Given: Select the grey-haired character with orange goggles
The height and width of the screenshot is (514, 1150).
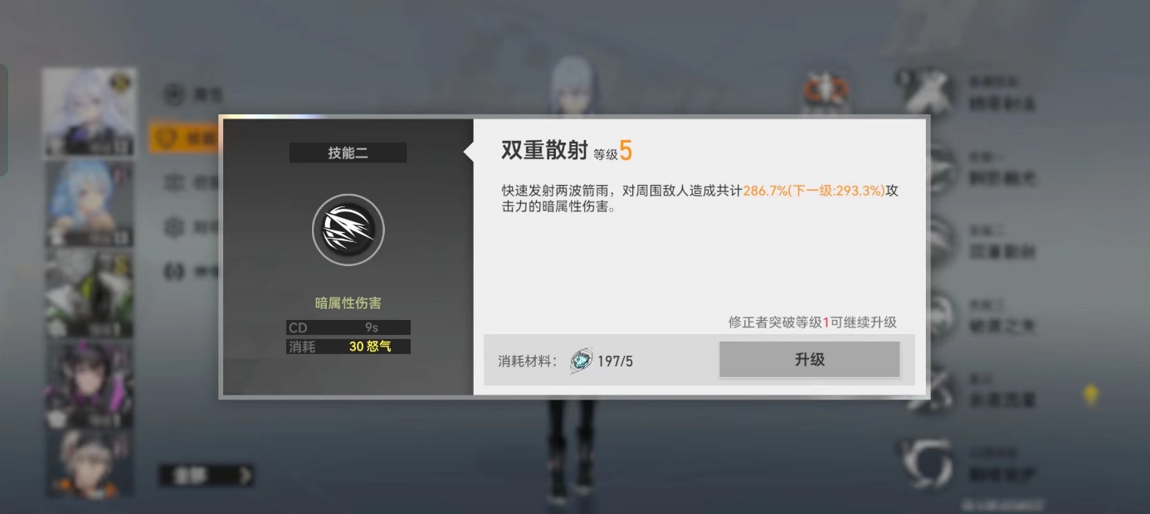Looking at the screenshot, I should pyautogui.click(x=89, y=465).
